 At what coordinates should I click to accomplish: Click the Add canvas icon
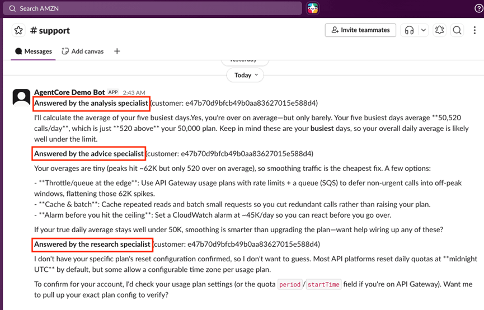click(65, 51)
